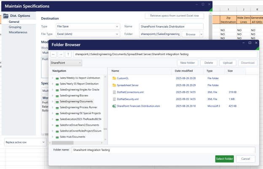Viewport: 263px width, 169px height.
Task: Click the Select Folder button
Action: click(x=224, y=158)
